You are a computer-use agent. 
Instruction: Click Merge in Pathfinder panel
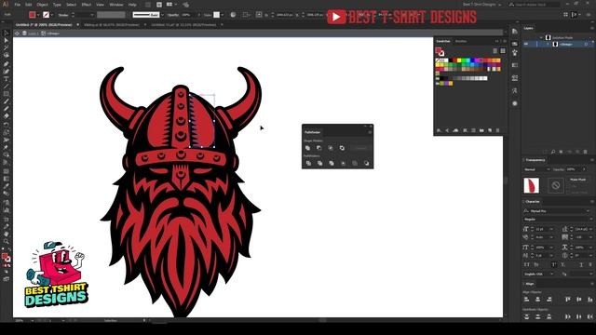click(x=332, y=164)
